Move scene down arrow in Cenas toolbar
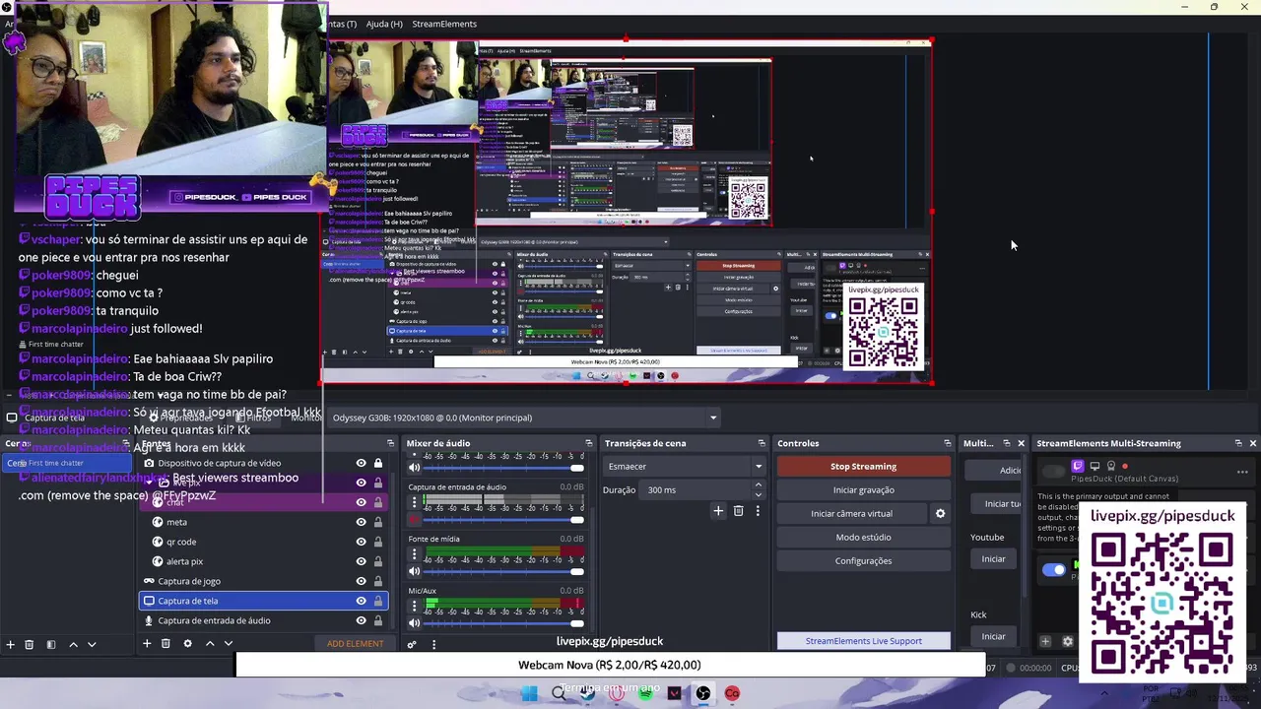Viewport: 1261px width, 709px height. click(92, 644)
